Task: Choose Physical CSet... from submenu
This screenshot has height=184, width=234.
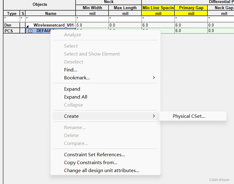Action: (x=189, y=116)
